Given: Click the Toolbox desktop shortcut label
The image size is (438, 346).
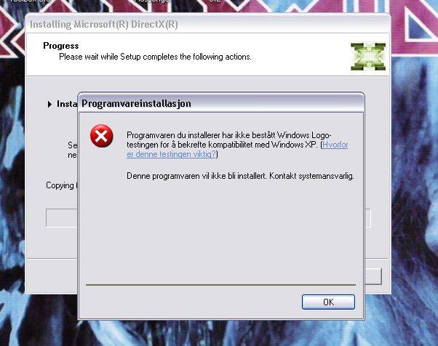Looking at the screenshot, I should click(x=30, y=1).
